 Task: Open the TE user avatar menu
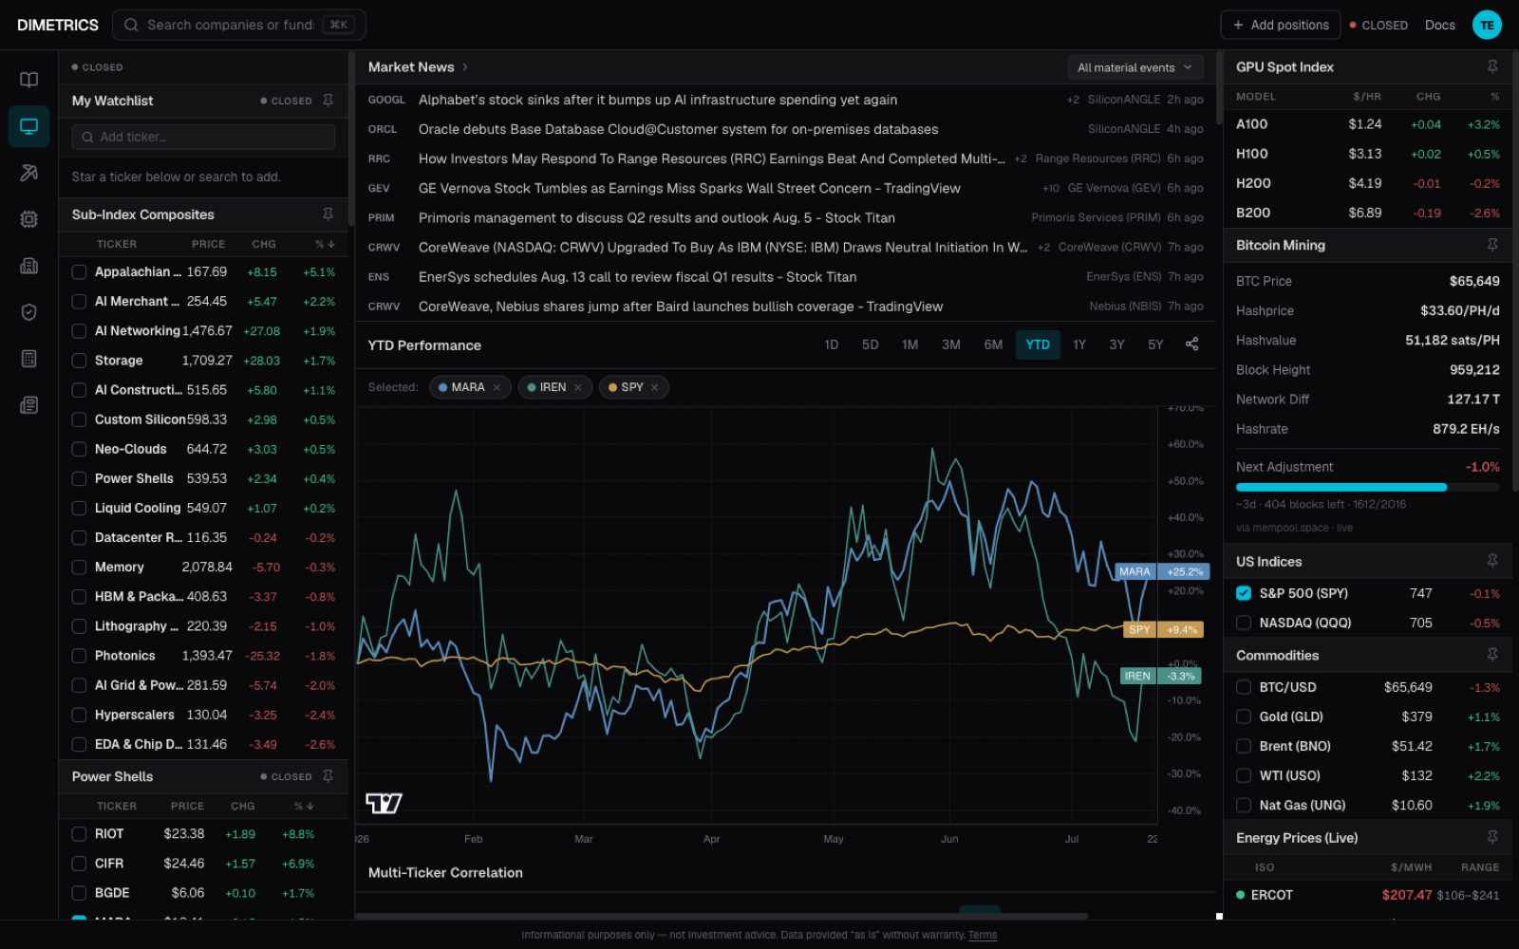coord(1487,25)
